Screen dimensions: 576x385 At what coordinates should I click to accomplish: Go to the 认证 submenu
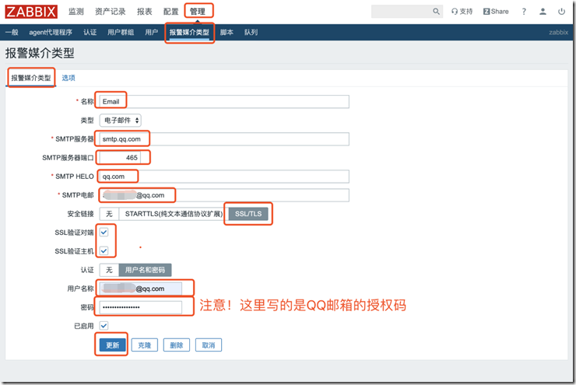point(90,33)
